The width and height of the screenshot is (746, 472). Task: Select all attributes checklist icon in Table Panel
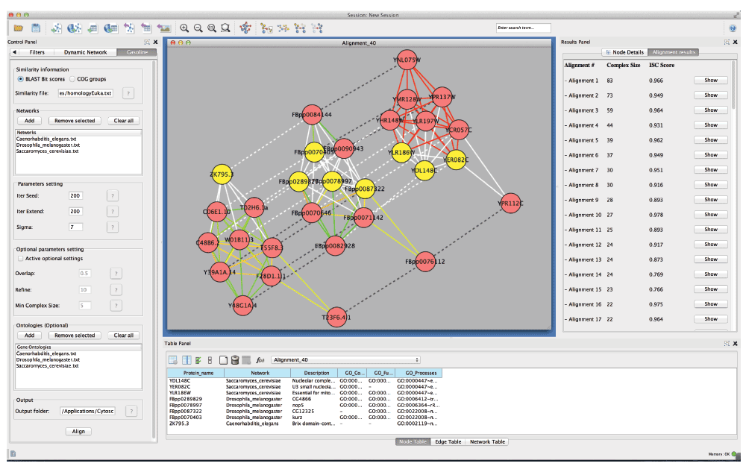tap(198, 360)
